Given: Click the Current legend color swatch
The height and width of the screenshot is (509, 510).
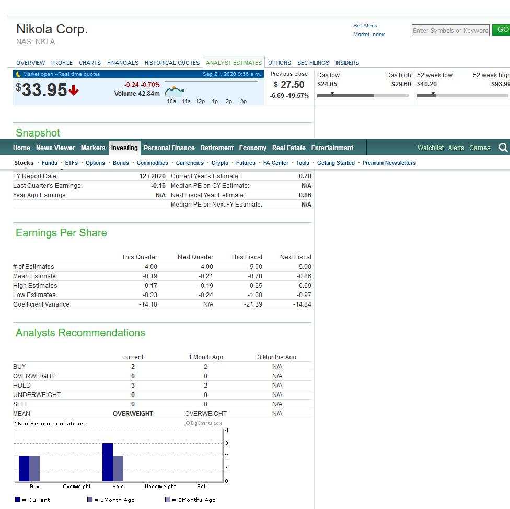Looking at the screenshot, I should (x=18, y=500).
